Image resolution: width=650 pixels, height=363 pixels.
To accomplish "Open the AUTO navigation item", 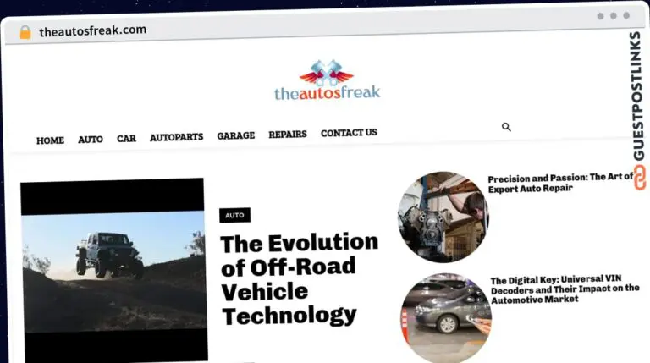I will pyautogui.click(x=91, y=140).
